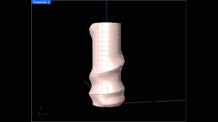Click the world axis icon in the viewport corner

(42, 111)
